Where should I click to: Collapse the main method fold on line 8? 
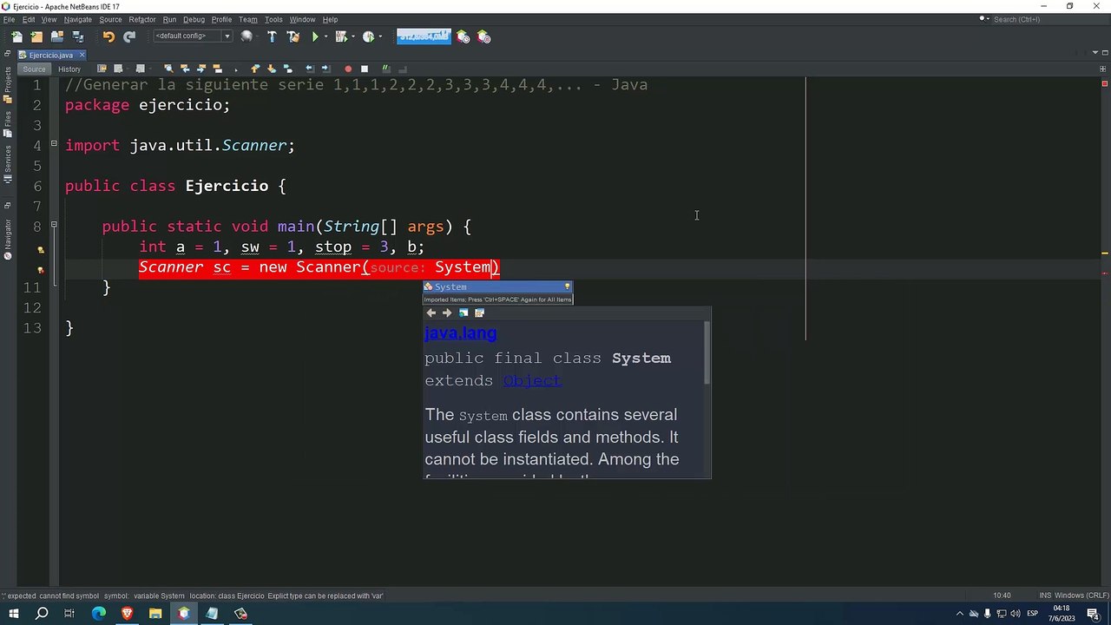54,225
